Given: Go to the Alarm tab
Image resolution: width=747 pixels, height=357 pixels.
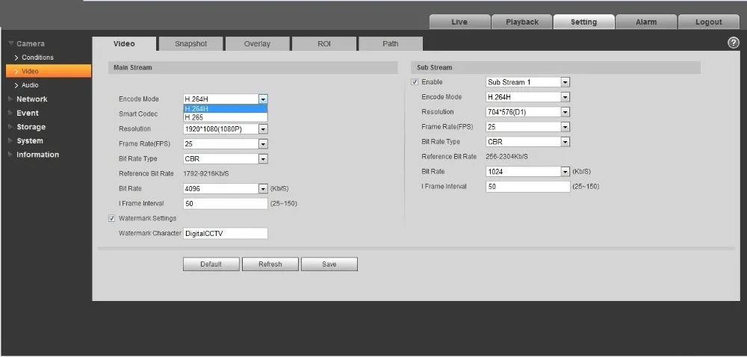Looking at the screenshot, I should pos(646,22).
